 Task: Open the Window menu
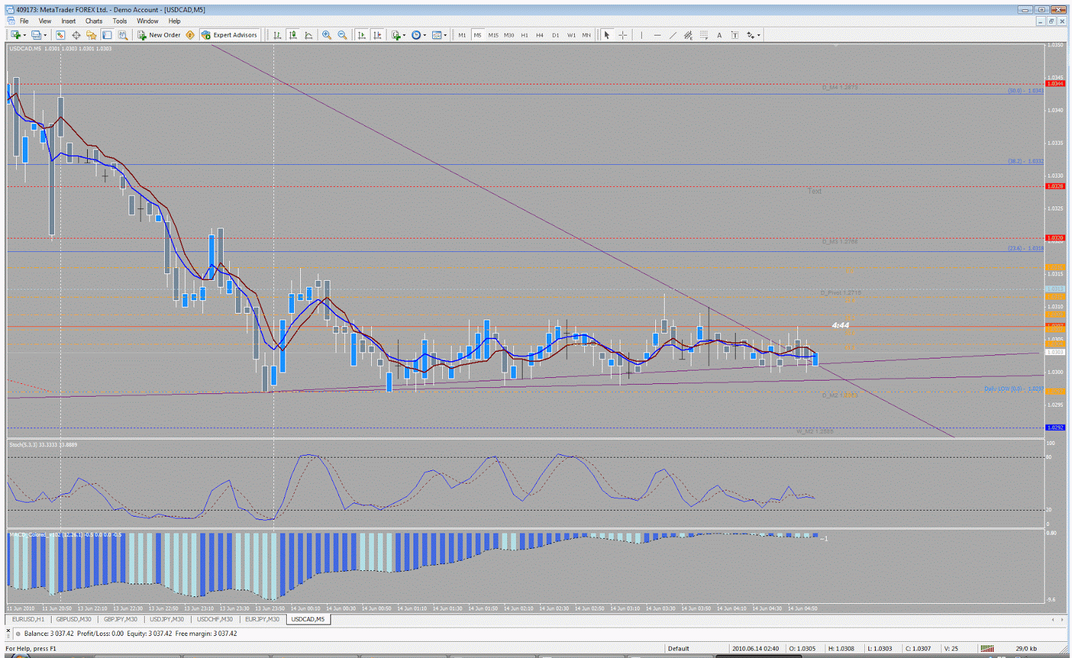(x=147, y=21)
